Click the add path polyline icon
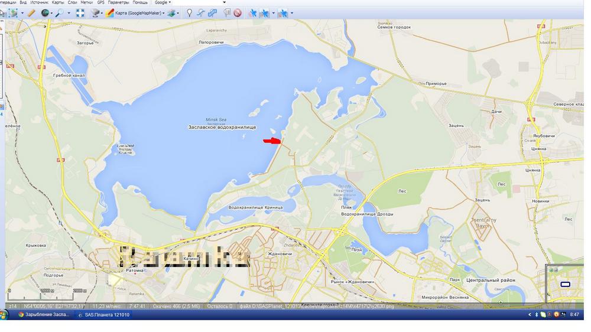Screen dimensions: 591x332 tap(201, 12)
